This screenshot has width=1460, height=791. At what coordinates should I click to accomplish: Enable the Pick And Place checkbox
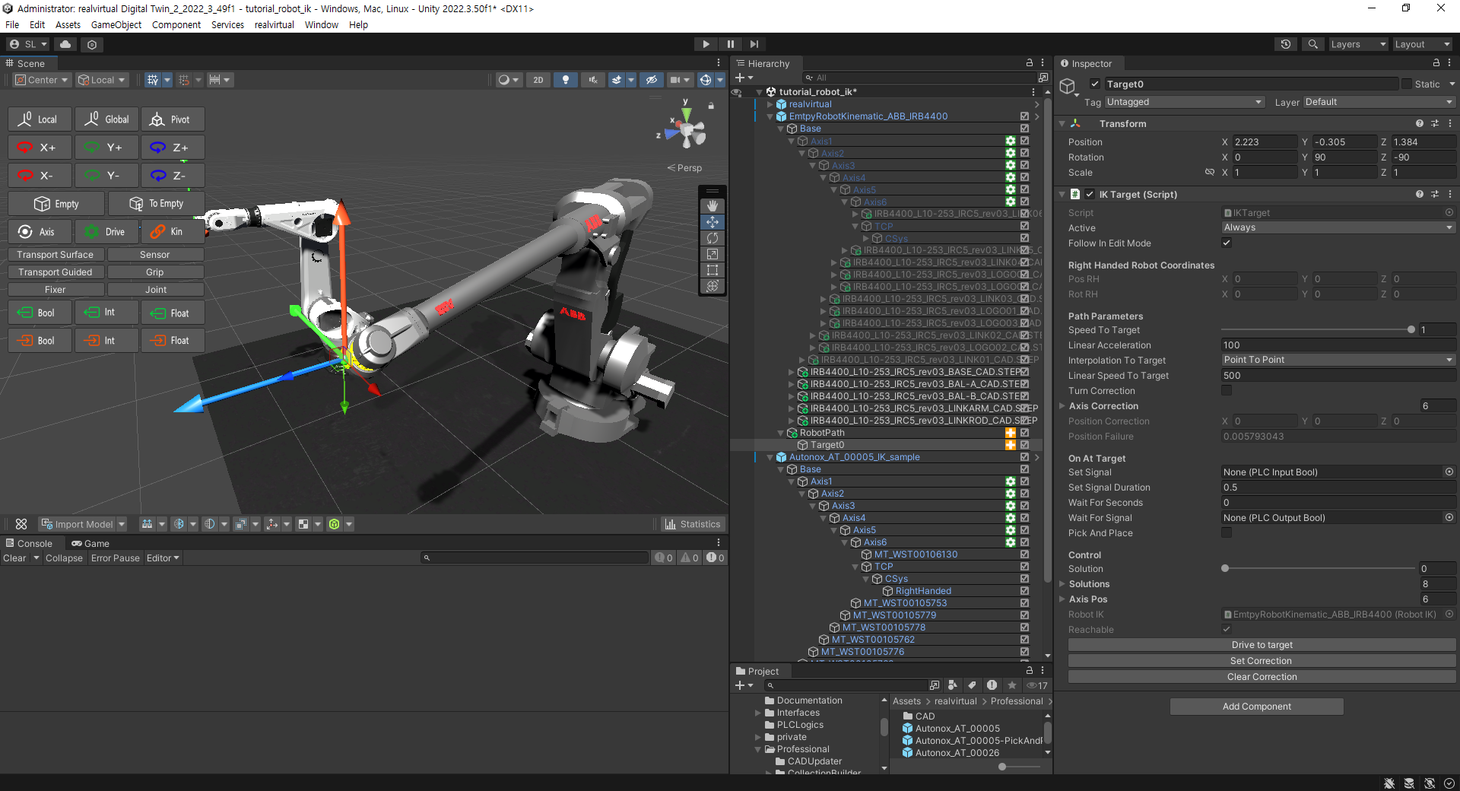[x=1227, y=532]
